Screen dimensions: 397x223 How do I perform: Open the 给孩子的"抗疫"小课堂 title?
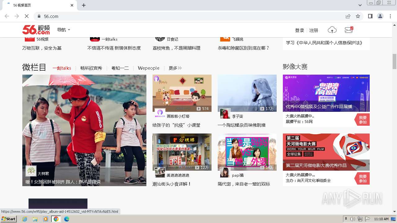click(x=176, y=125)
